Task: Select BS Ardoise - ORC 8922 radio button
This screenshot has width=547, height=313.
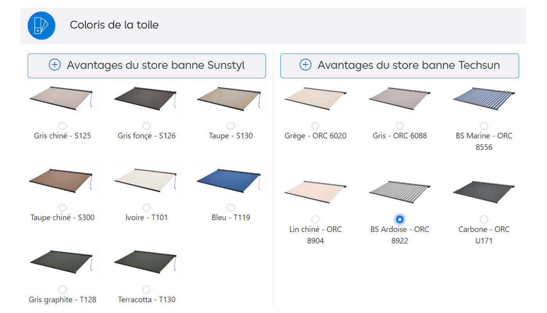Action: [400, 219]
